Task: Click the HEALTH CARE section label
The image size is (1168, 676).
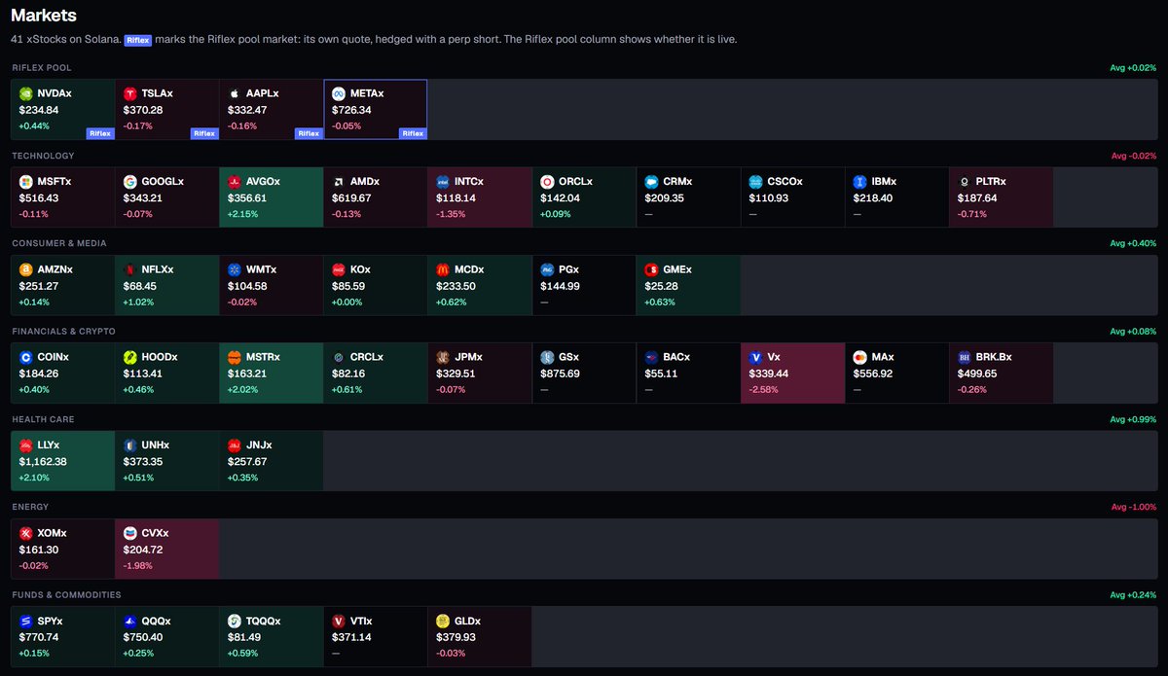Action: pos(44,419)
